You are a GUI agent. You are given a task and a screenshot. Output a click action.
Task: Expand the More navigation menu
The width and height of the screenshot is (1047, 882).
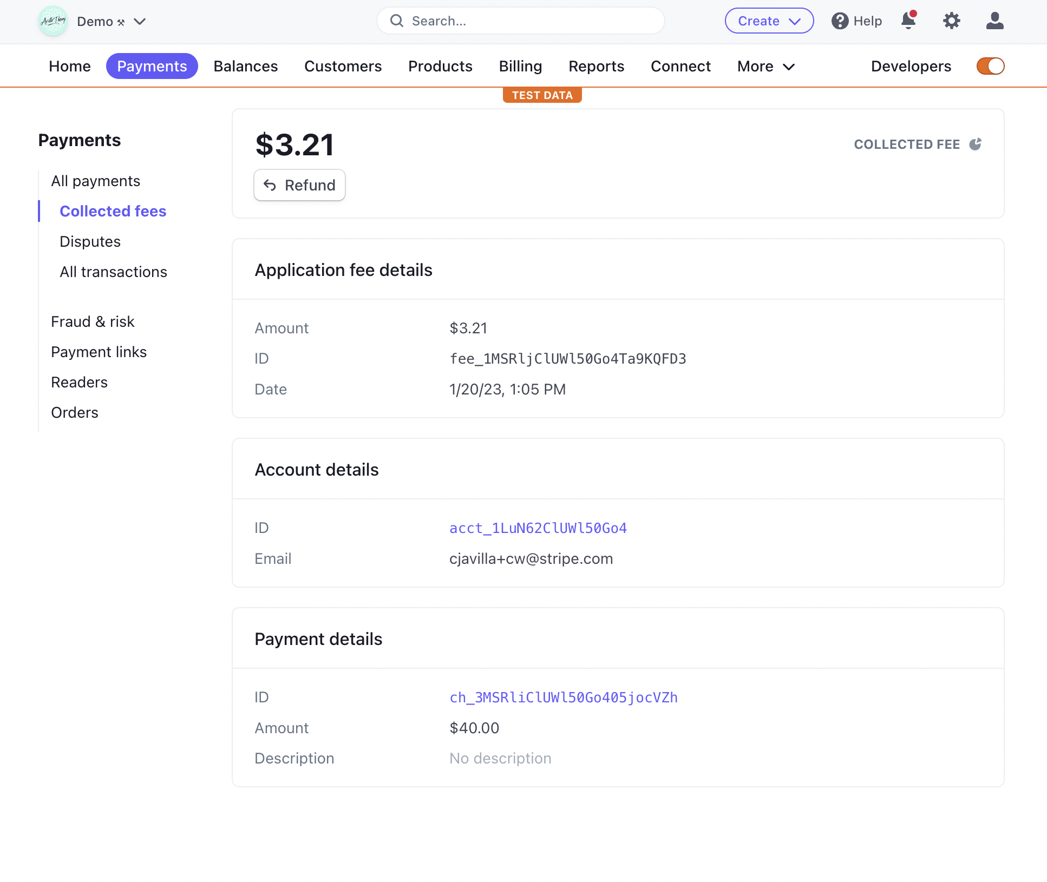(x=765, y=66)
